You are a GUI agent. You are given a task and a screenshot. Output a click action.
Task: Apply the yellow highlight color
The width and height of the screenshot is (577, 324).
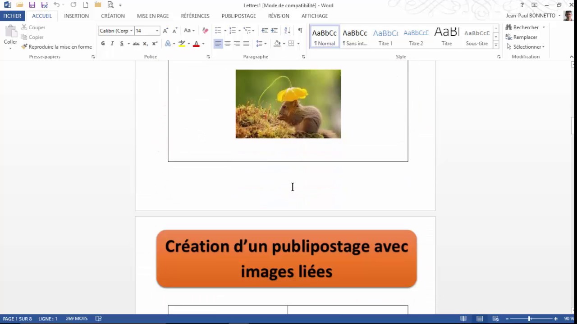pyautogui.click(x=182, y=44)
